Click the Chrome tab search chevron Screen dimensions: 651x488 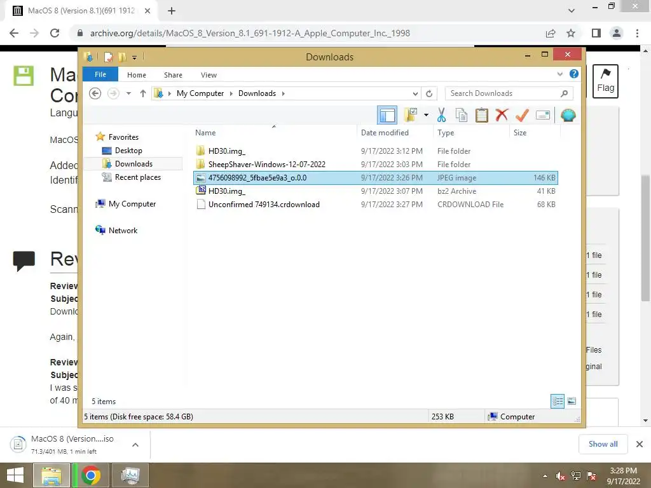(x=572, y=11)
